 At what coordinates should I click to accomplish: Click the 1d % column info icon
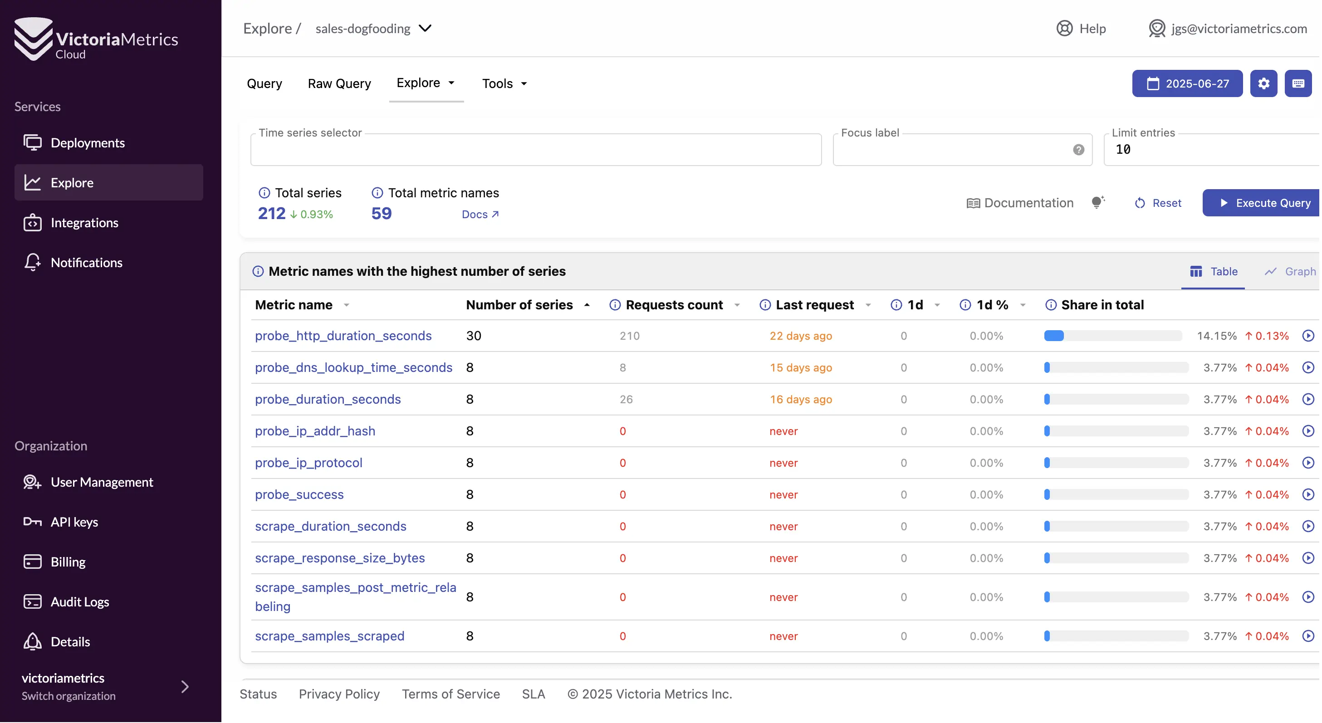[965, 305]
